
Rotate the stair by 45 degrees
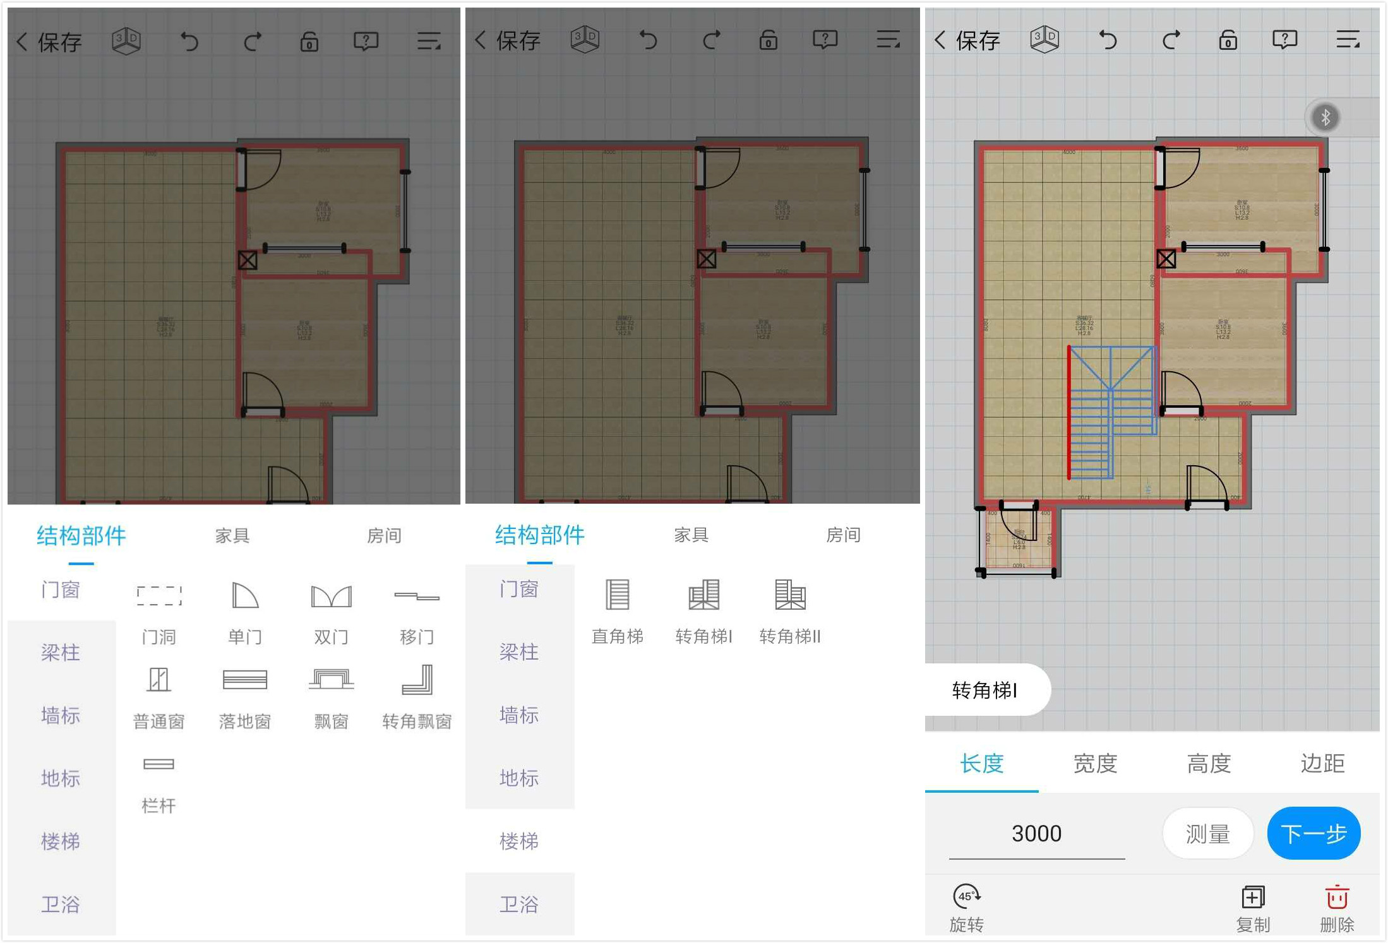[966, 905]
